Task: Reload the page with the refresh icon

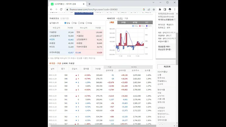Action: (x=61, y=9)
